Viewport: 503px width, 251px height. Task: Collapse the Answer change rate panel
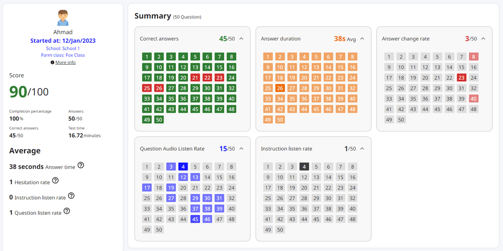click(483, 39)
